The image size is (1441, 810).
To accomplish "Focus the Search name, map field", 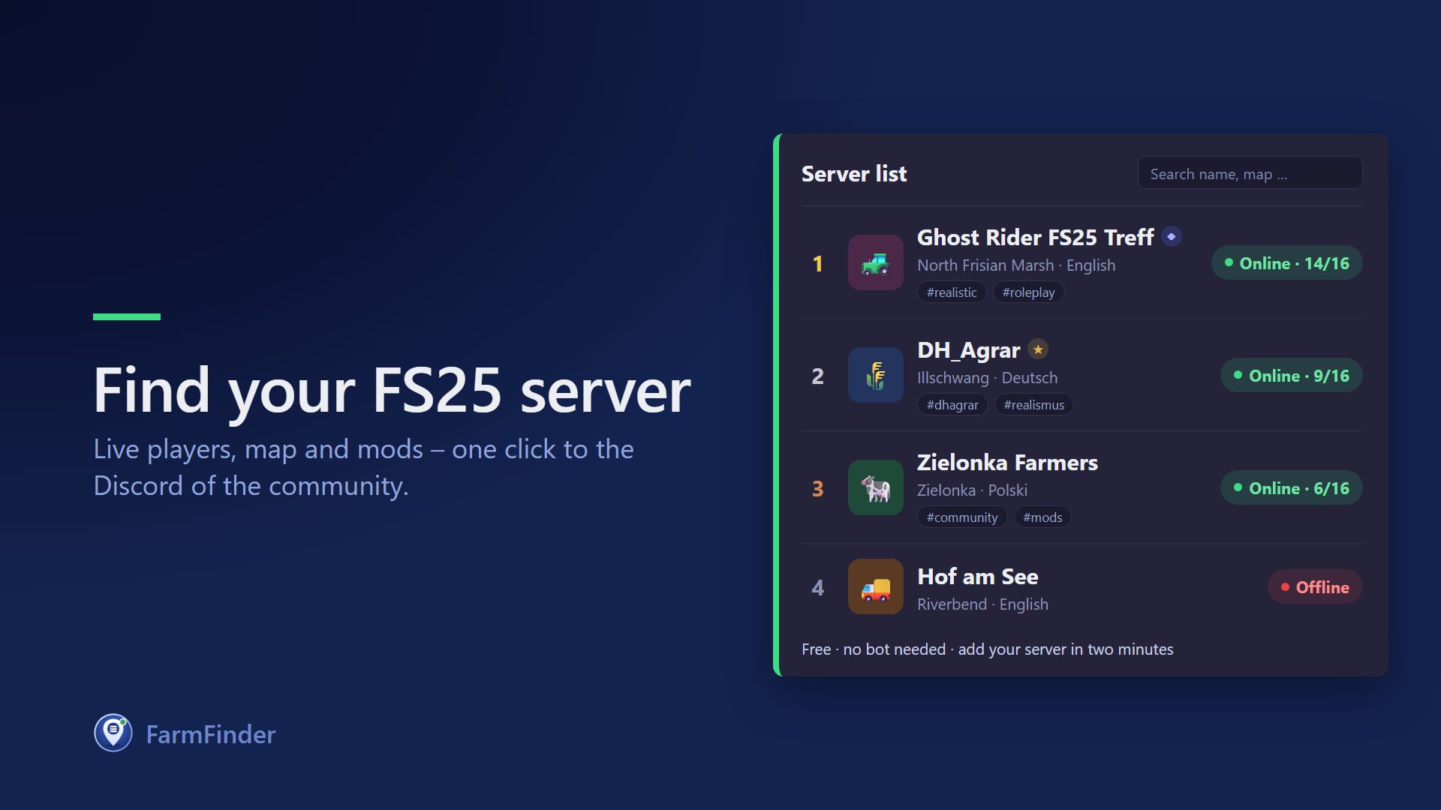I will point(1250,173).
